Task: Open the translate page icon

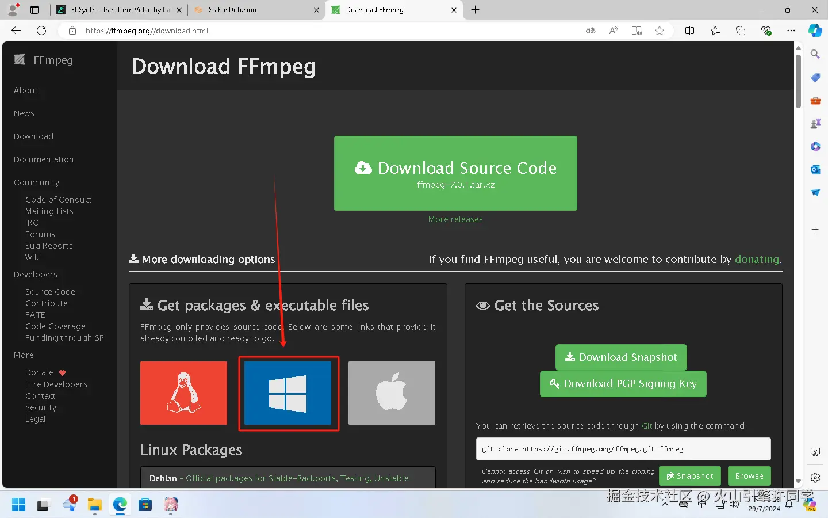Action: 591,31
